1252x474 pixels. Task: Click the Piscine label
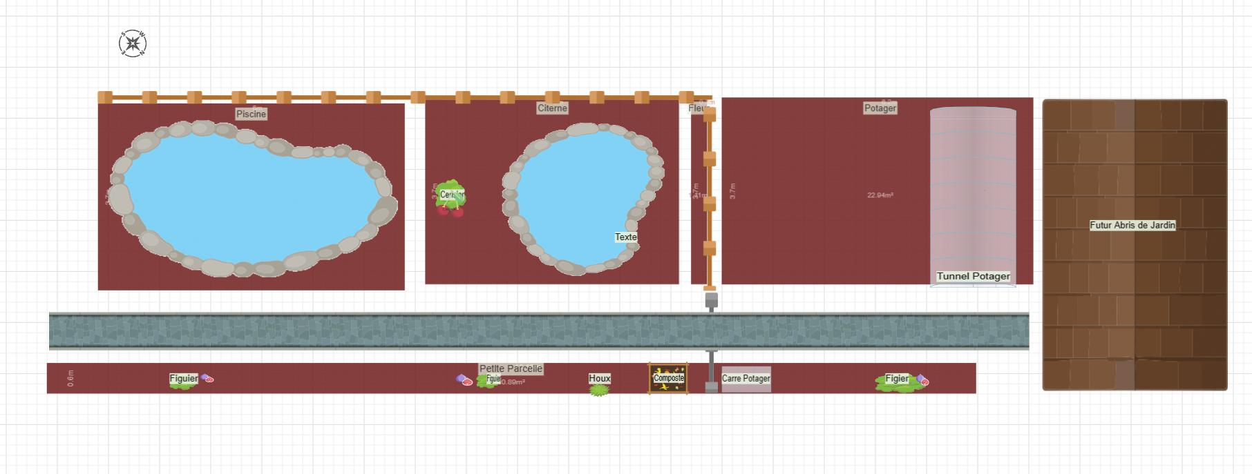click(x=251, y=114)
